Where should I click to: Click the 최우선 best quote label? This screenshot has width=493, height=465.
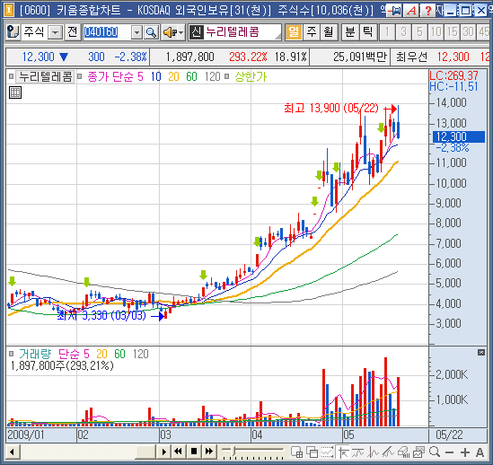click(411, 57)
